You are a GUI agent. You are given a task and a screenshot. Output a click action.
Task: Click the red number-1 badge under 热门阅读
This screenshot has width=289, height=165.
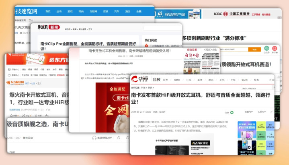[x=147, y=45]
